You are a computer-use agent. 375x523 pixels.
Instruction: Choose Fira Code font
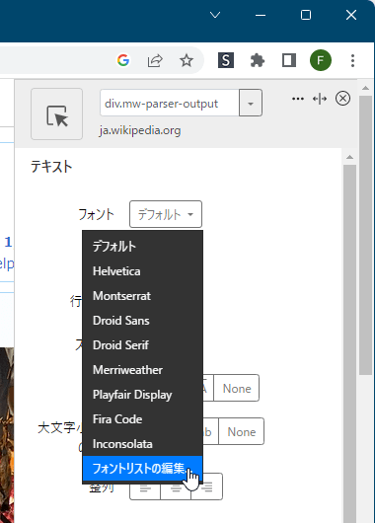coord(142,419)
